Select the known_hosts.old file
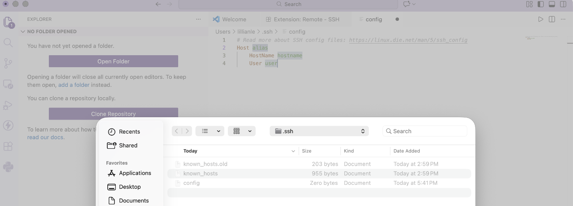 point(319,164)
